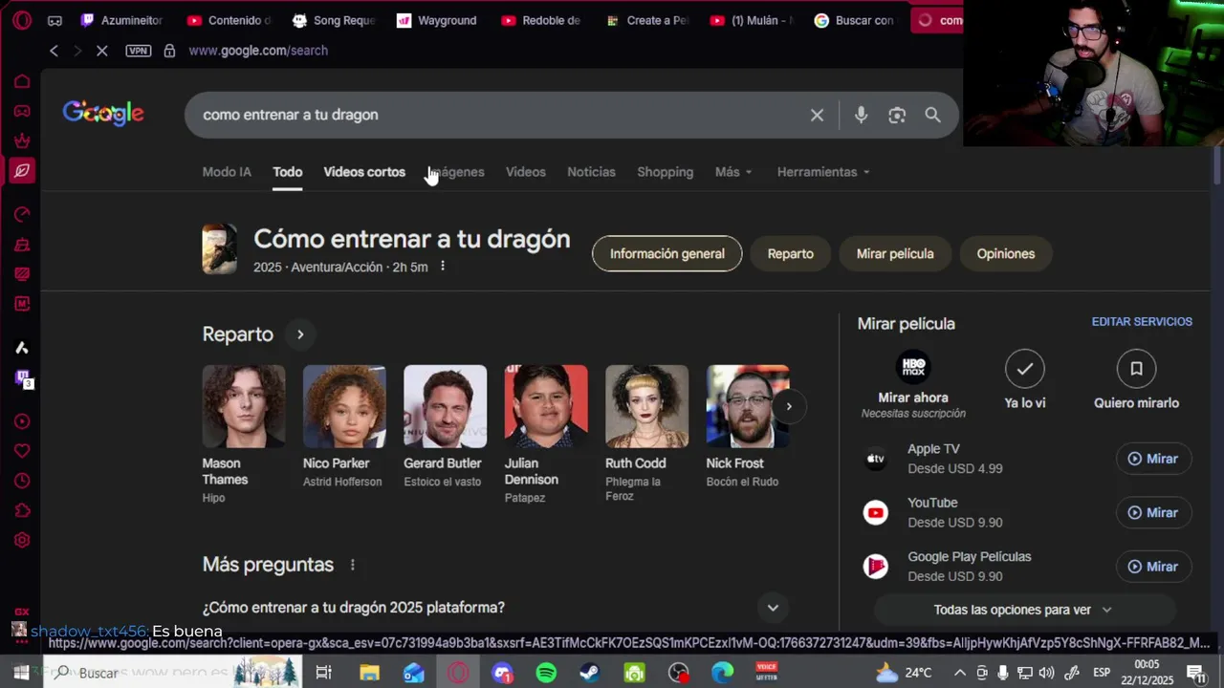Image resolution: width=1224 pixels, height=688 pixels.
Task: Open the three-dot menu next to Más preguntas
Action: pyautogui.click(x=352, y=565)
